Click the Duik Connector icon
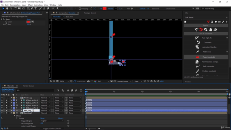 (x=198, y=43)
